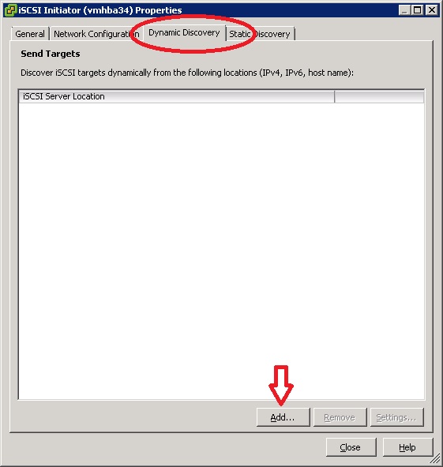Close the dialog using the title bar X
The height and width of the screenshot is (467, 443).
(x=431, y=10)
